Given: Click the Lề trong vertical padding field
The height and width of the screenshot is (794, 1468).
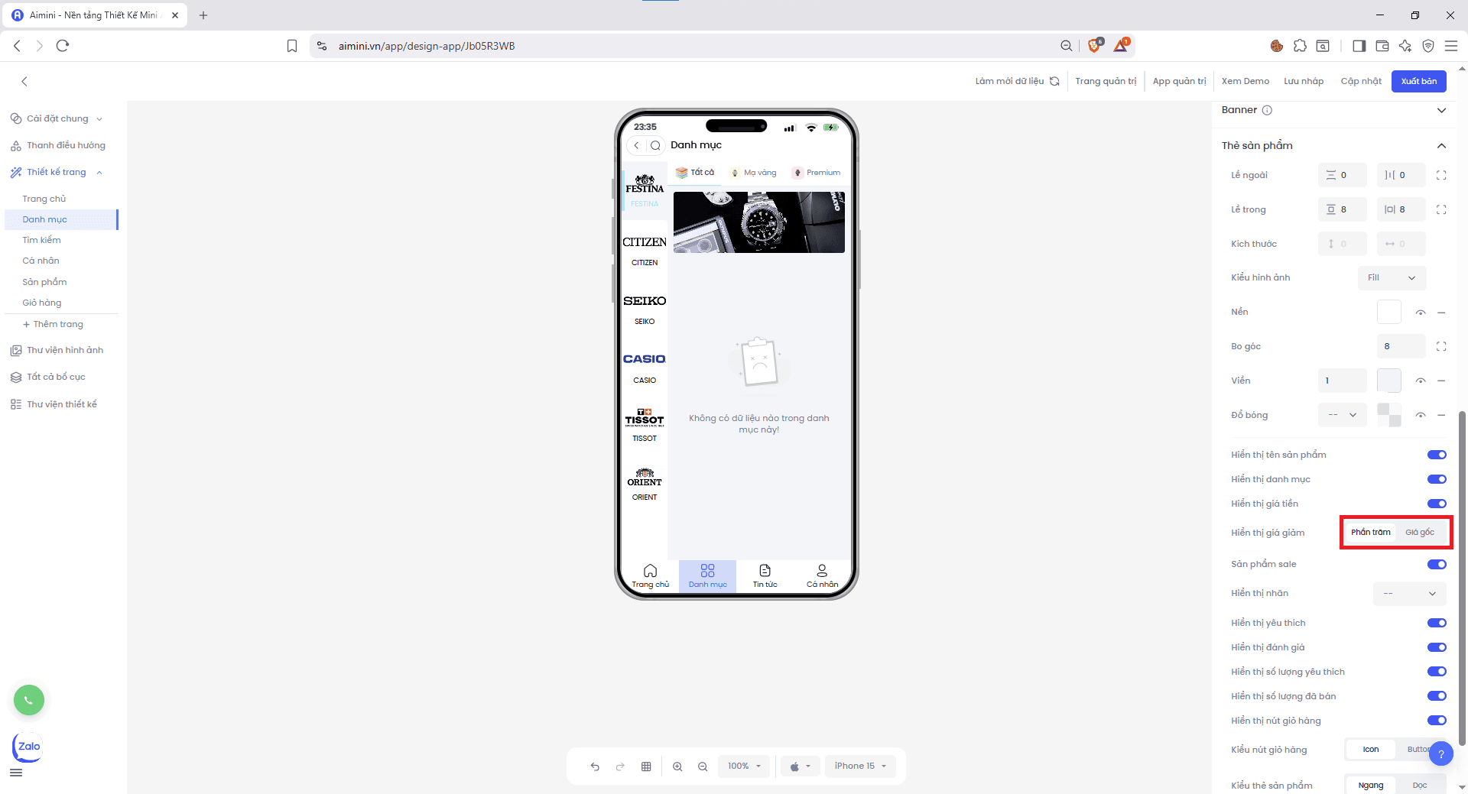Looking at the screenshot, I should pyautogui.click(x=1342, y=209).
